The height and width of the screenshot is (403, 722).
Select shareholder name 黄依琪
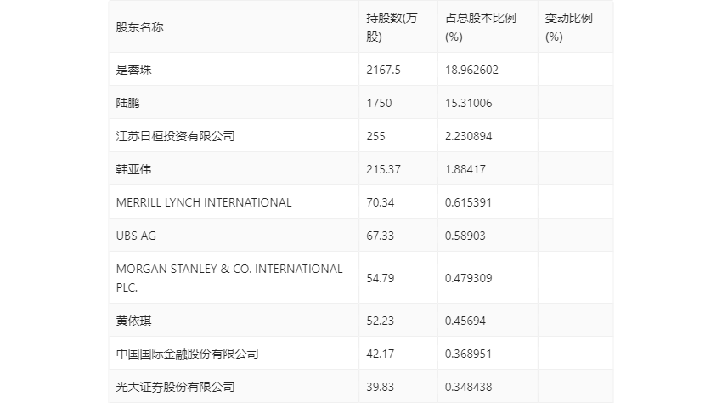tap(133, 321)
